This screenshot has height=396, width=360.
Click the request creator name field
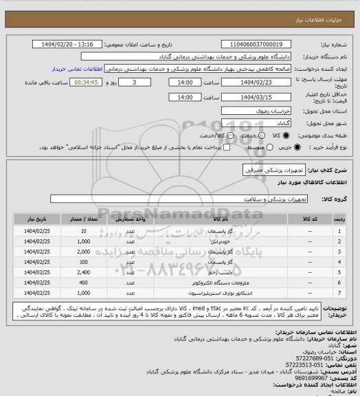198,69
